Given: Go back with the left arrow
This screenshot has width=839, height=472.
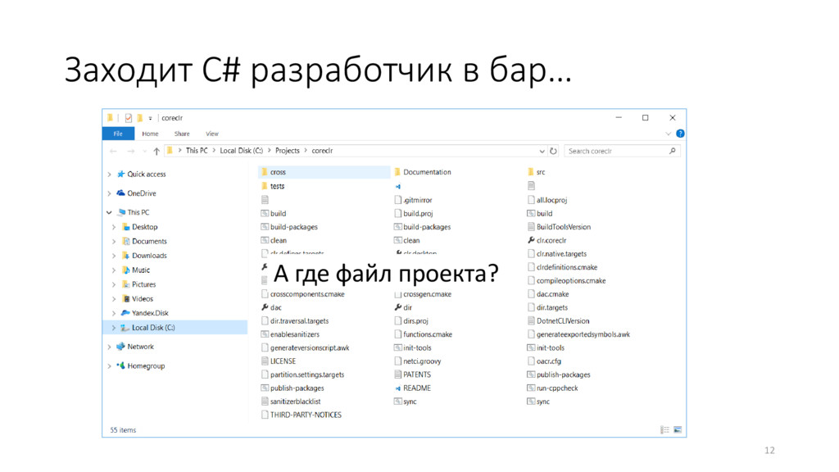Looking at the screenshot, I should [113, 152].
